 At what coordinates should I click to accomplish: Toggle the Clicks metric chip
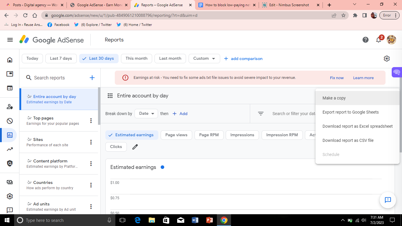(x=116, y=147)
